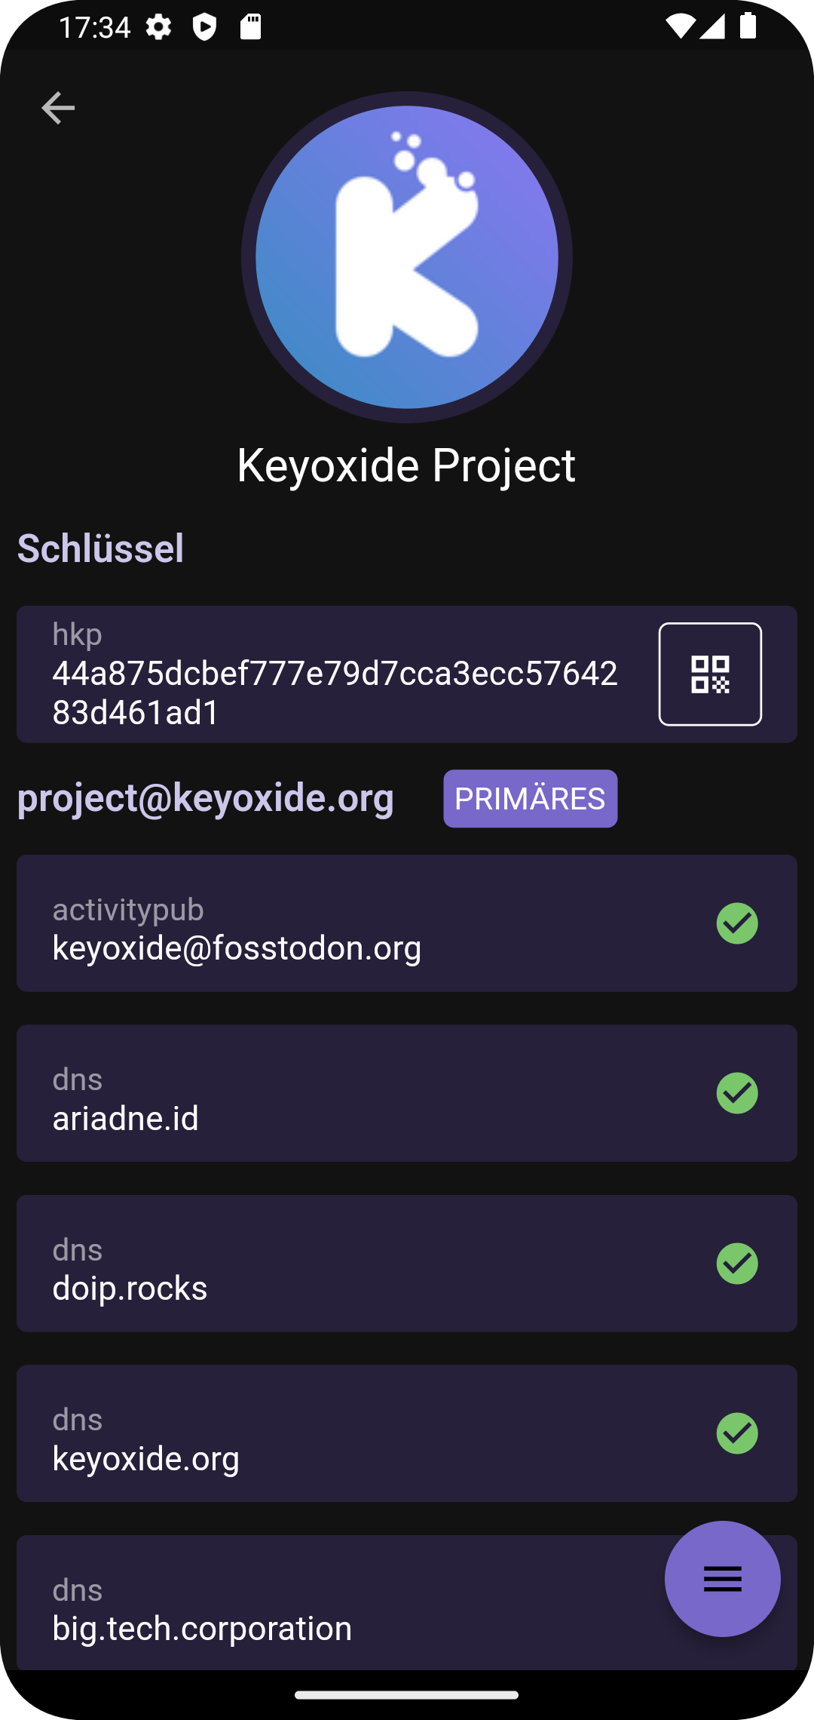Tap the Keyoxide Project name title
Viewport: 814px width, 1720px height.
(x=406, y=465)
